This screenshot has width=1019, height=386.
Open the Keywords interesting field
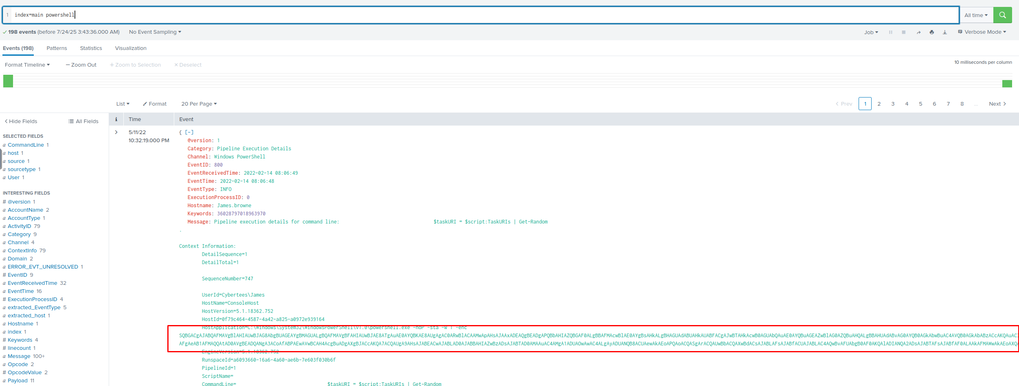click(x=20, y=340)
